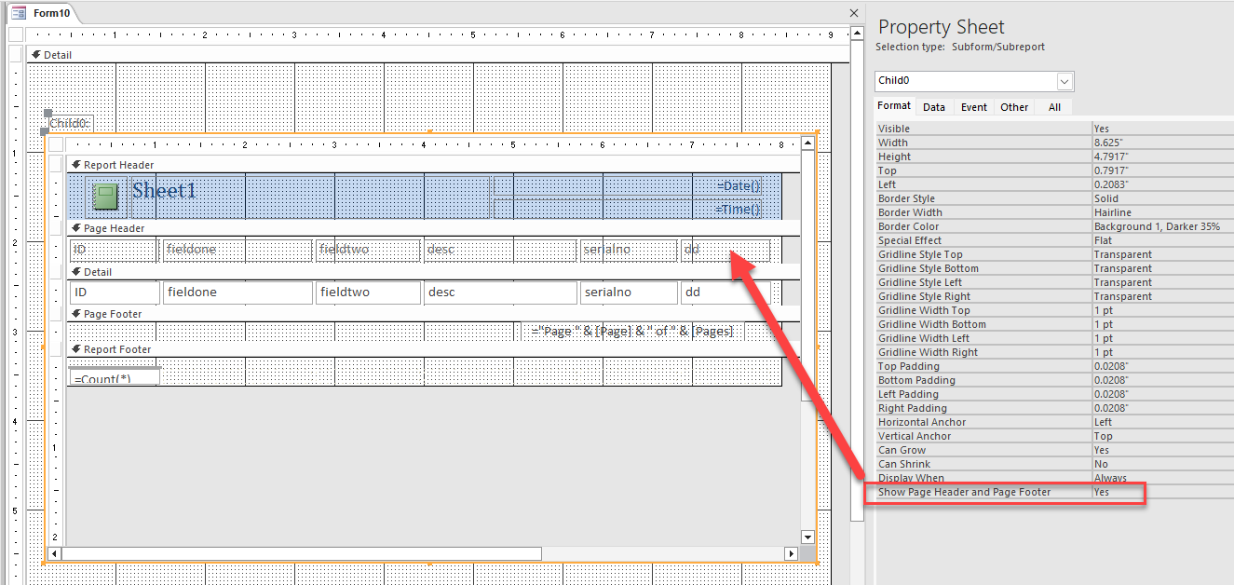Edit the Left property value 0.2083"
Image resolution: width=1234 pixels, height=585 pixels.
(1162, 184)
